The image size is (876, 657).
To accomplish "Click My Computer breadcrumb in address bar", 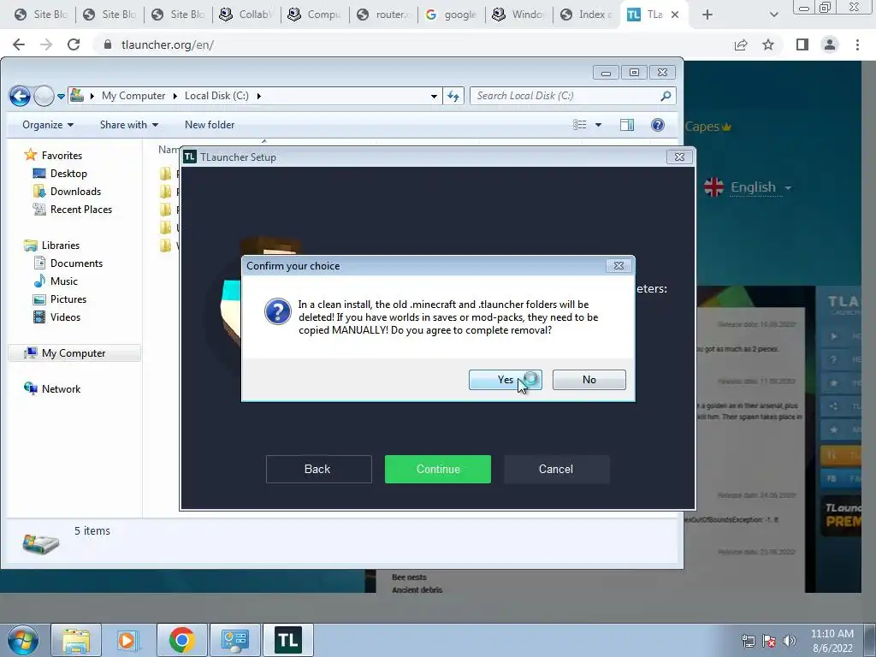I will [x=133, y=96].
